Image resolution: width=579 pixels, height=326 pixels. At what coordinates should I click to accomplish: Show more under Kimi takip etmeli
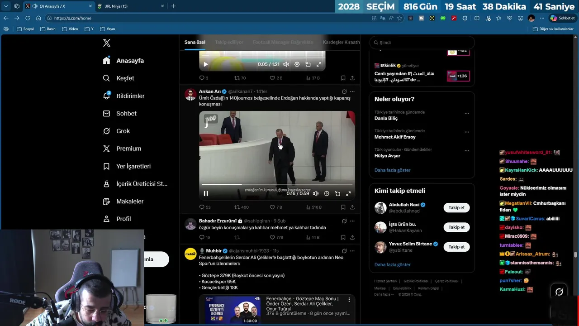point(393,264)
